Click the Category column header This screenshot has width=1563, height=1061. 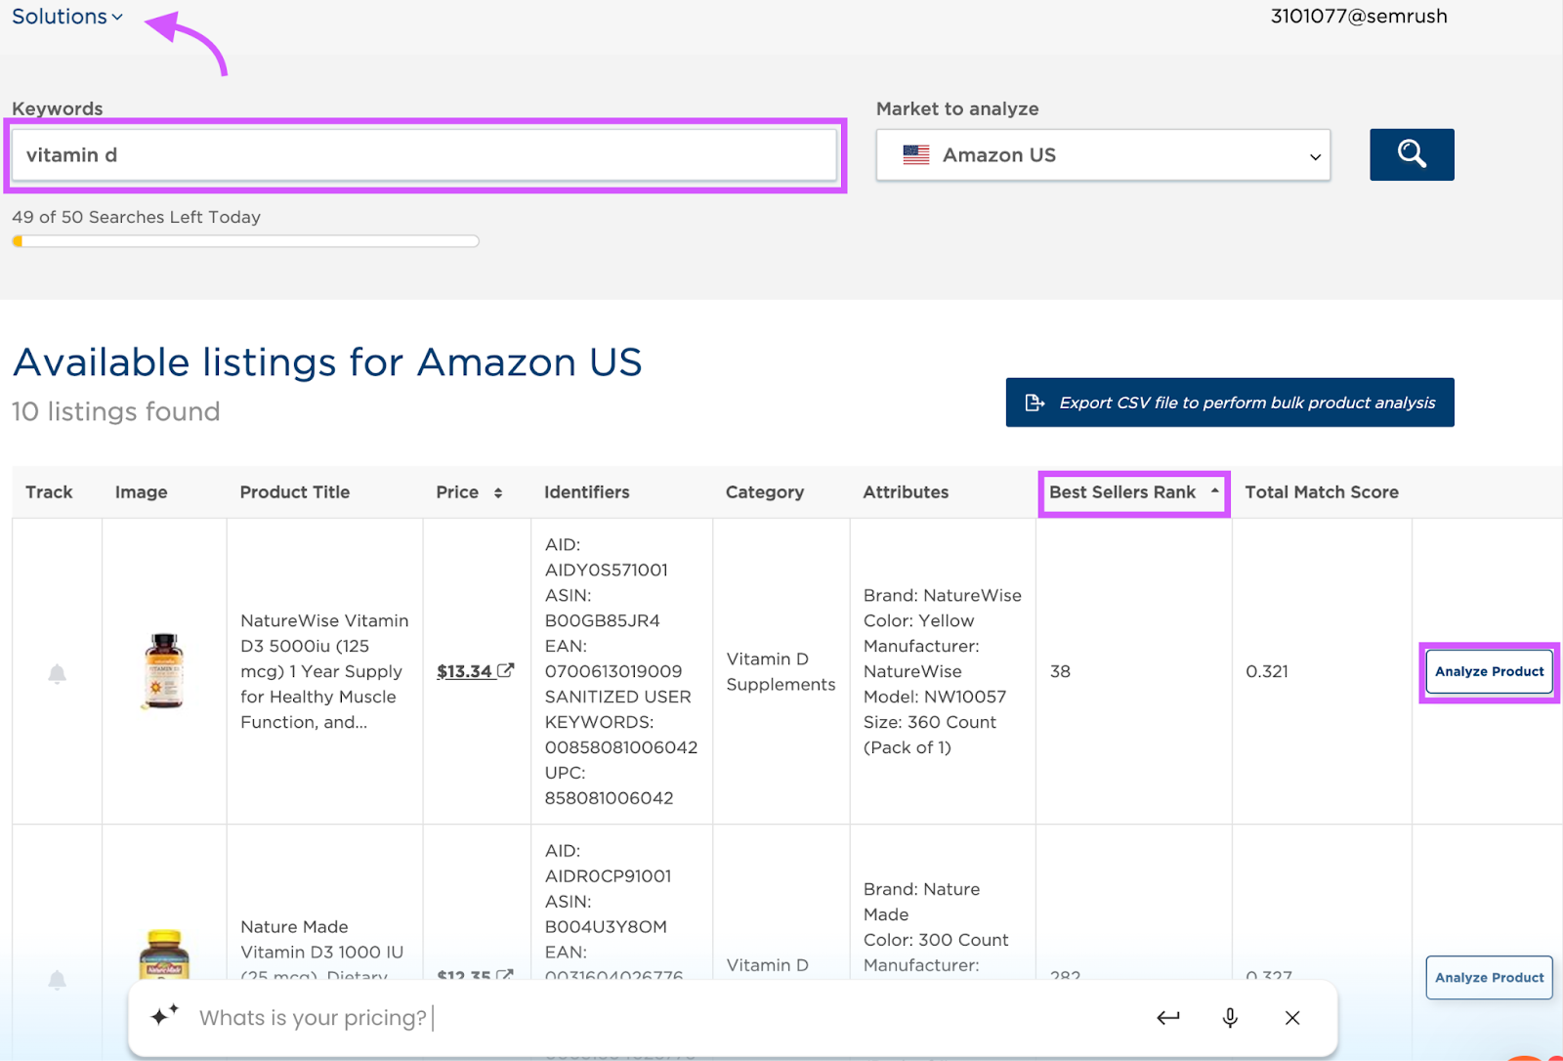(x=765, y=492)
